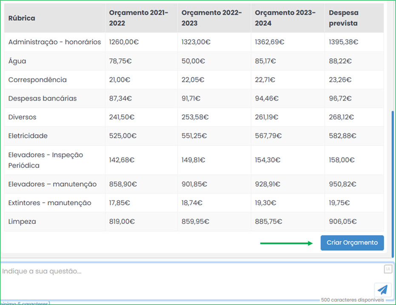The height and width of the screenshot is (305, 396).
Task: Select the Administração - honorários row label
Action: pos(54,42)
